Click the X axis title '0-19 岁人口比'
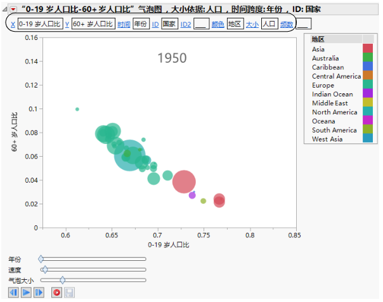 click(169, 245)
